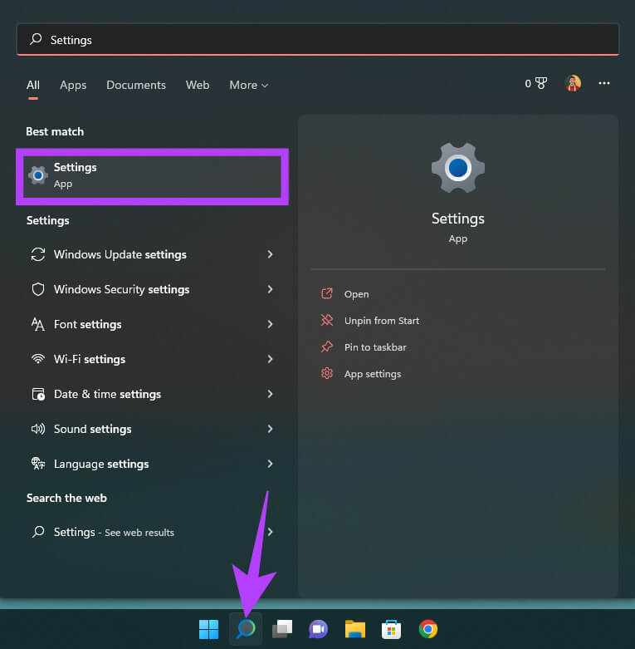Select Language settings result text
Image resolution: width=635 pixels, height=649 pixels.
tap(101, 464)
